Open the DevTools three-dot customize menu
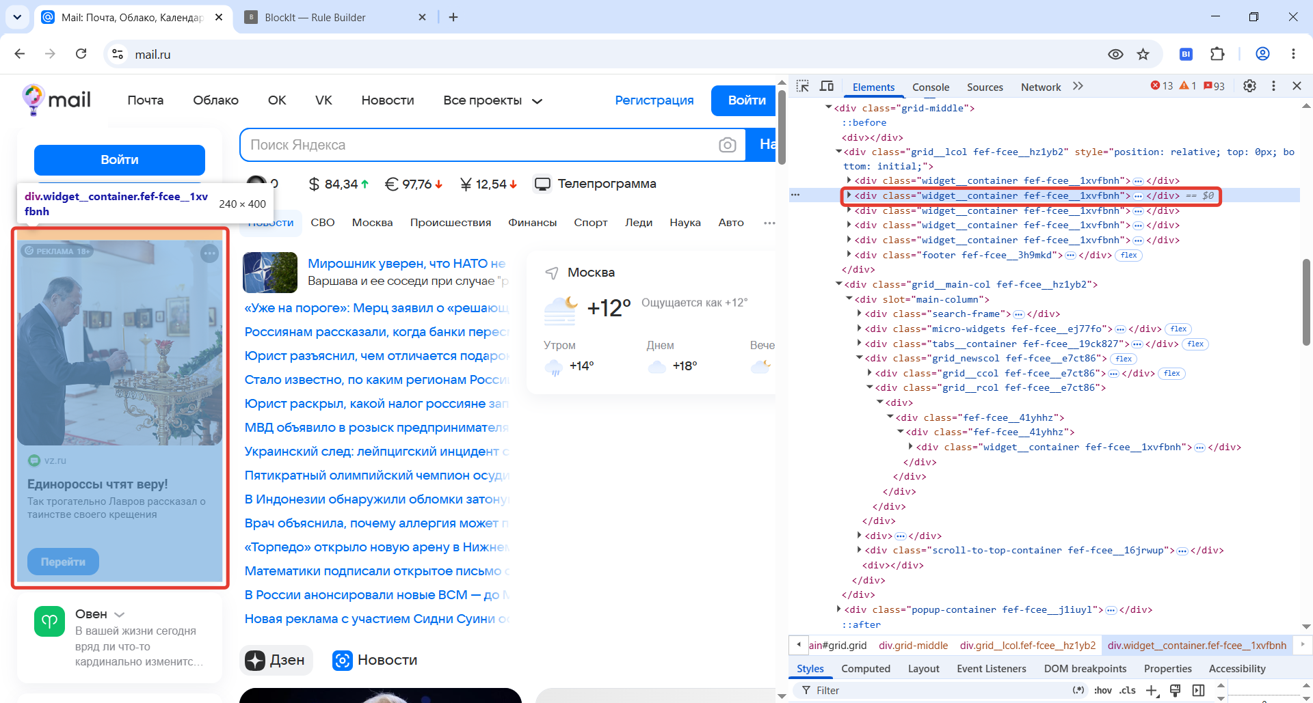This screenshot has width=1313, height=703. (1273, 86)
